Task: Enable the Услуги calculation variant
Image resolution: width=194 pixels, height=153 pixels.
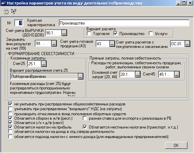Action: 151,34
